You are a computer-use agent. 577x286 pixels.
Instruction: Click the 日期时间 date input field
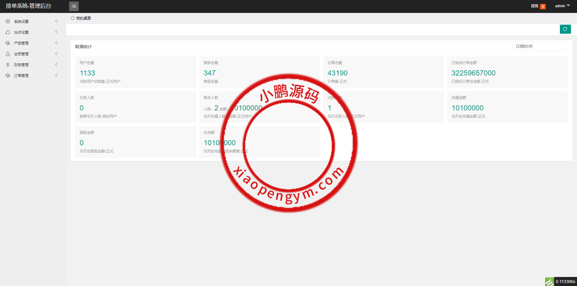(x=539, y=46)
